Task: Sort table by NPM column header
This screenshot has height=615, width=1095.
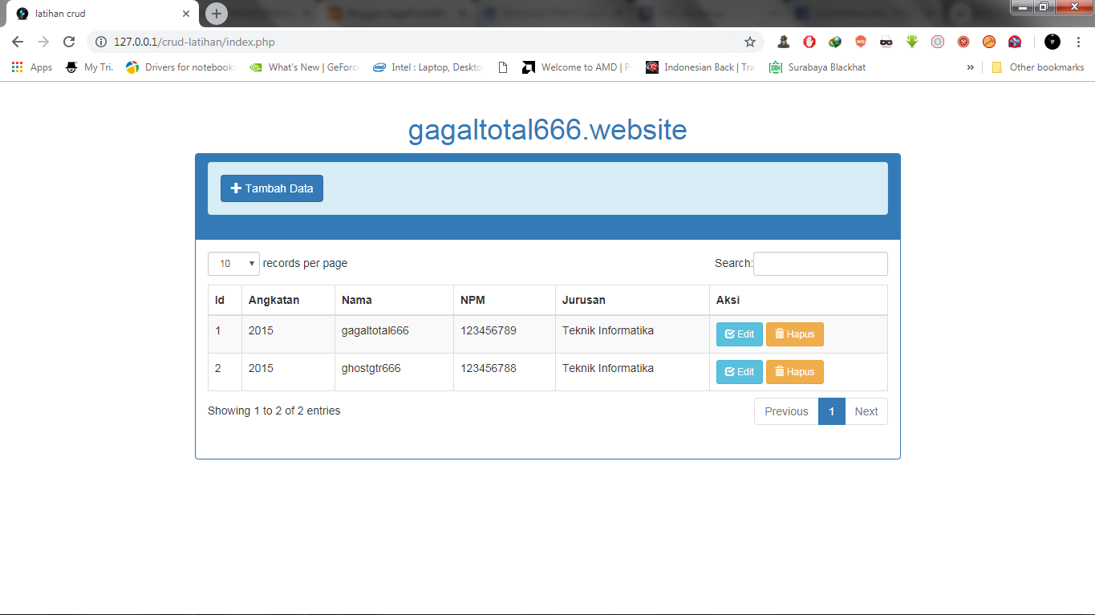Action: tap(504, 300)
